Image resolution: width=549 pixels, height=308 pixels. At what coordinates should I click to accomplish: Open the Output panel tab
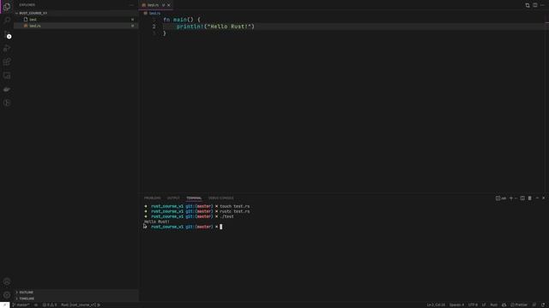tap(173, 198)
